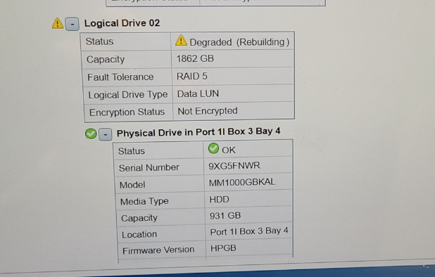The height and width of the screenshot is (277, 435).
Task: Click the 'Model' label
Action: [x=132, y=185]
